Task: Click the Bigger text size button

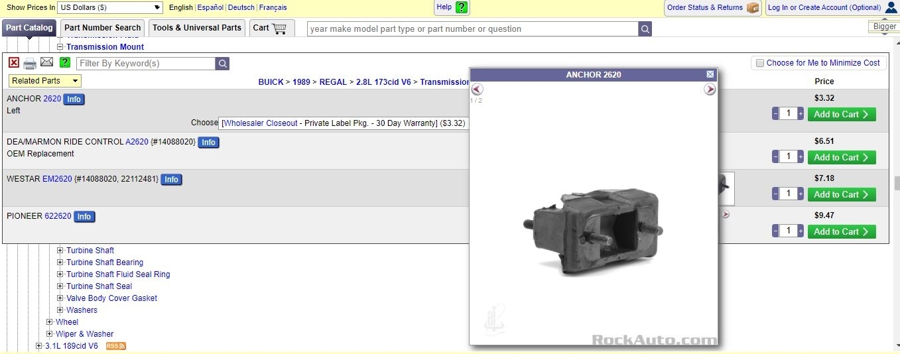Action: [x=884, y=27]
